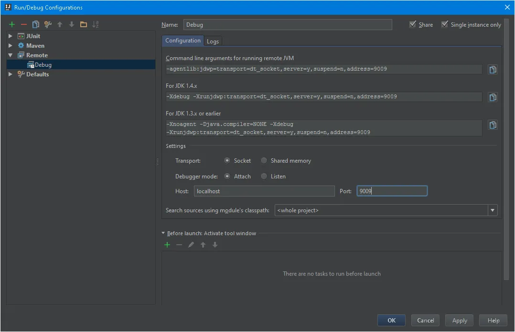
Task: Select Attach debugger mode
Action: [x=227, y=176]
